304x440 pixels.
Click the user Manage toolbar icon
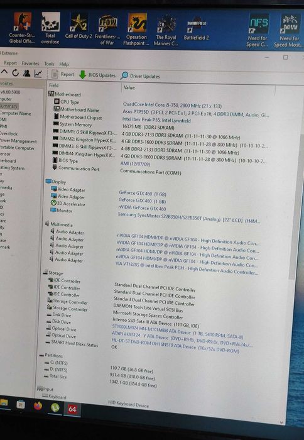click(26, 74)
